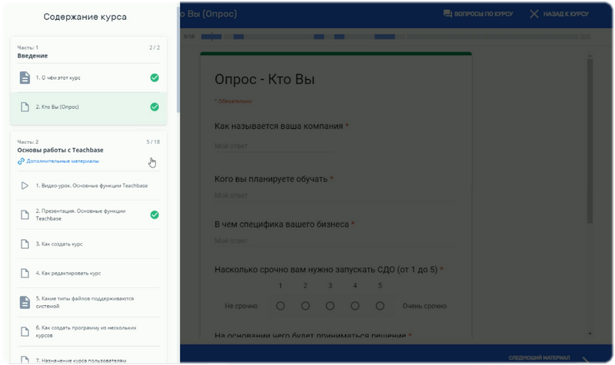Click the "Содержание курса" heading
This screenshot has height=365, width=615.
click(85, 17)
